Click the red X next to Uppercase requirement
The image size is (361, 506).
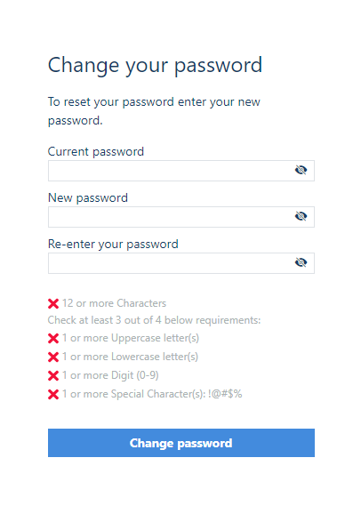click(x=53, y=339)
